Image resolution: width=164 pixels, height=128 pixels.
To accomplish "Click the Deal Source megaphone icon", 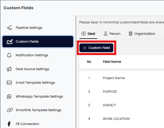I will [x=9, y=69].
